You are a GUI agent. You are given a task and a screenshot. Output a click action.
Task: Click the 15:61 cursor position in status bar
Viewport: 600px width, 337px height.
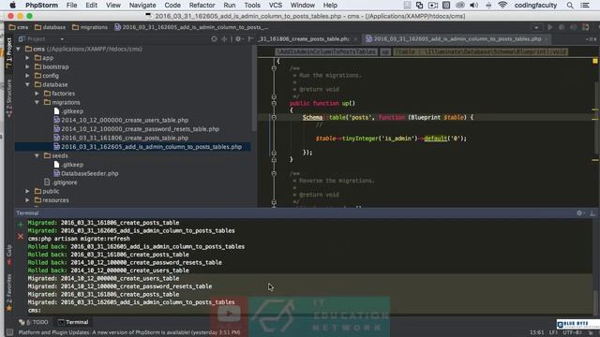[x=537, y=332]
